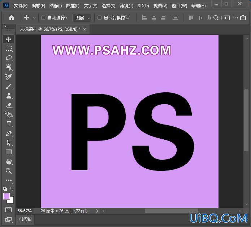251x227 pixels.
Task: Click the horizontal scrollbar thumb
Action: click(172, 211)
